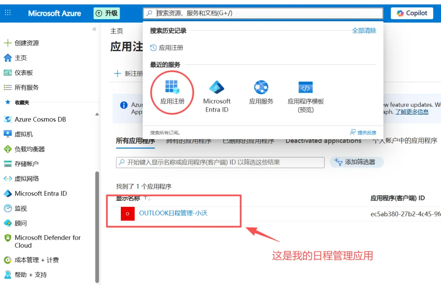Open 应用注册 recent service tile

coord(172,92)
